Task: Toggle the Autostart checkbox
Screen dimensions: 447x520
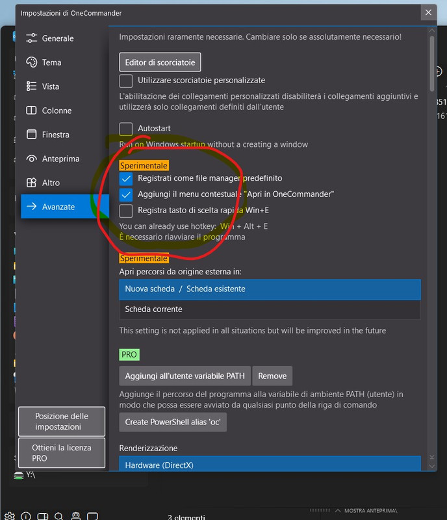Action: (x=125, y=129)
